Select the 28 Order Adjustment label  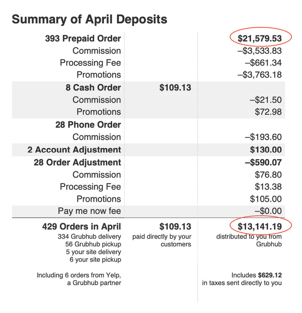click(77, 162)
